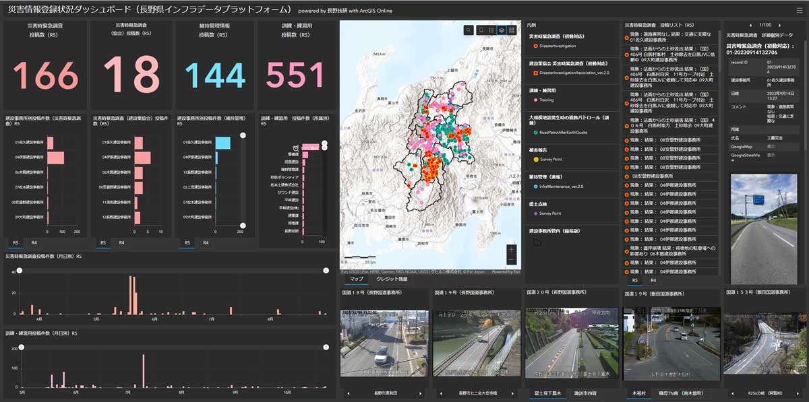Show next camera for 国道18号 panel
The image size is (809, 402).
(x=420, y=393)
